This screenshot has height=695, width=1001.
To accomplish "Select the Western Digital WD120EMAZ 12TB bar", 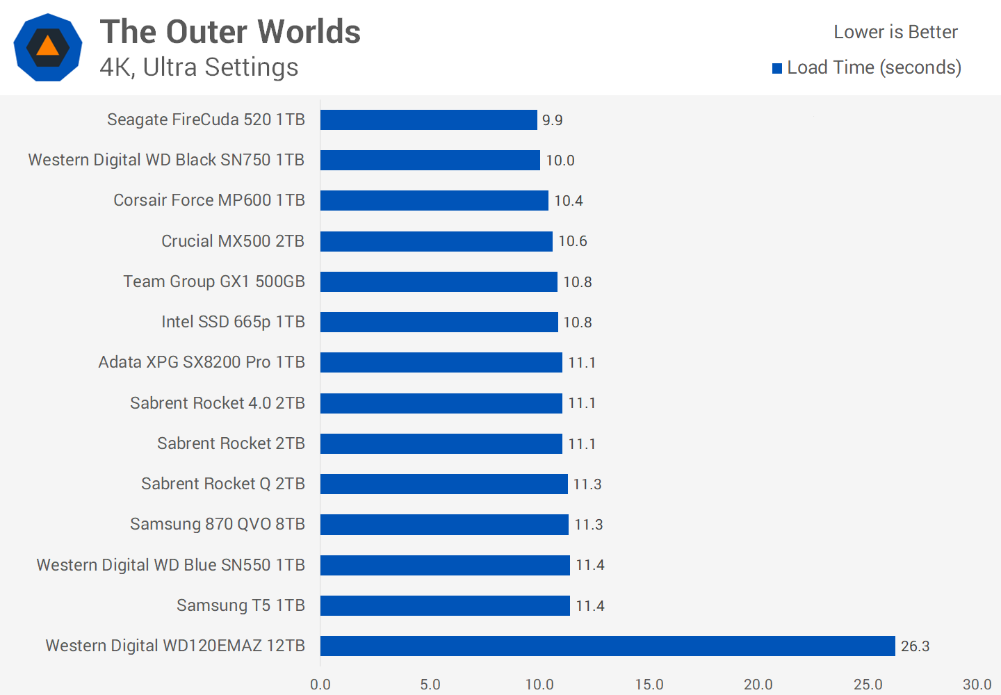I will click(x=607, y=646).
